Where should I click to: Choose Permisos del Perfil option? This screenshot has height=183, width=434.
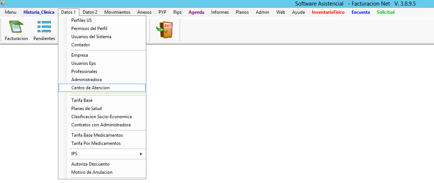tap(89, 29)
